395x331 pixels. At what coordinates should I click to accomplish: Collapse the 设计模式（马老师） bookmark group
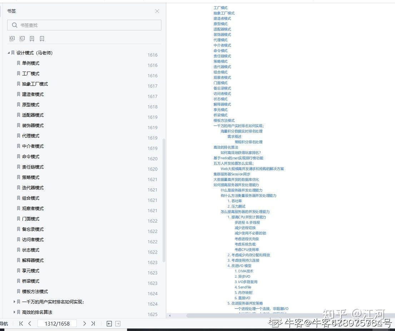[x=9, y=53]
